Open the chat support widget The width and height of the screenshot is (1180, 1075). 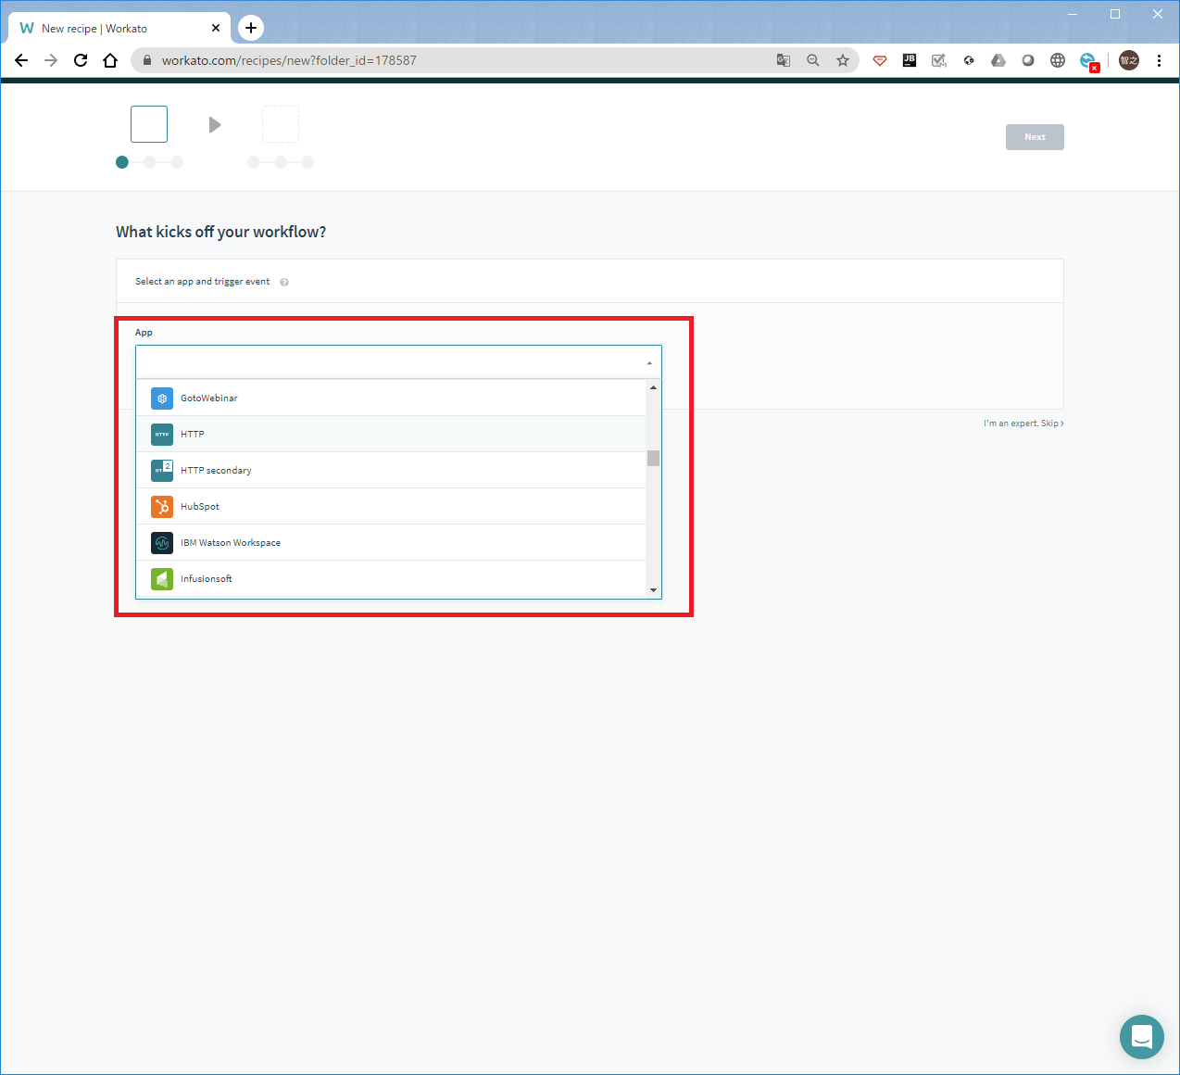coord(1142,1037)
